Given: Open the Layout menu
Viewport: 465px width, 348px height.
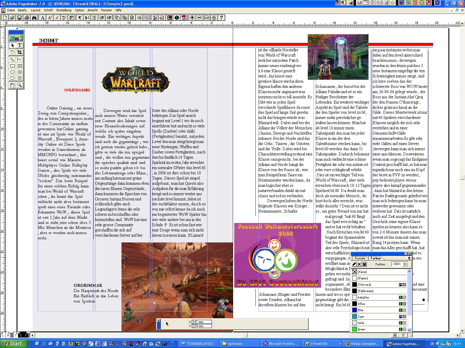Looking at the screenshot, I should point(35,10).
